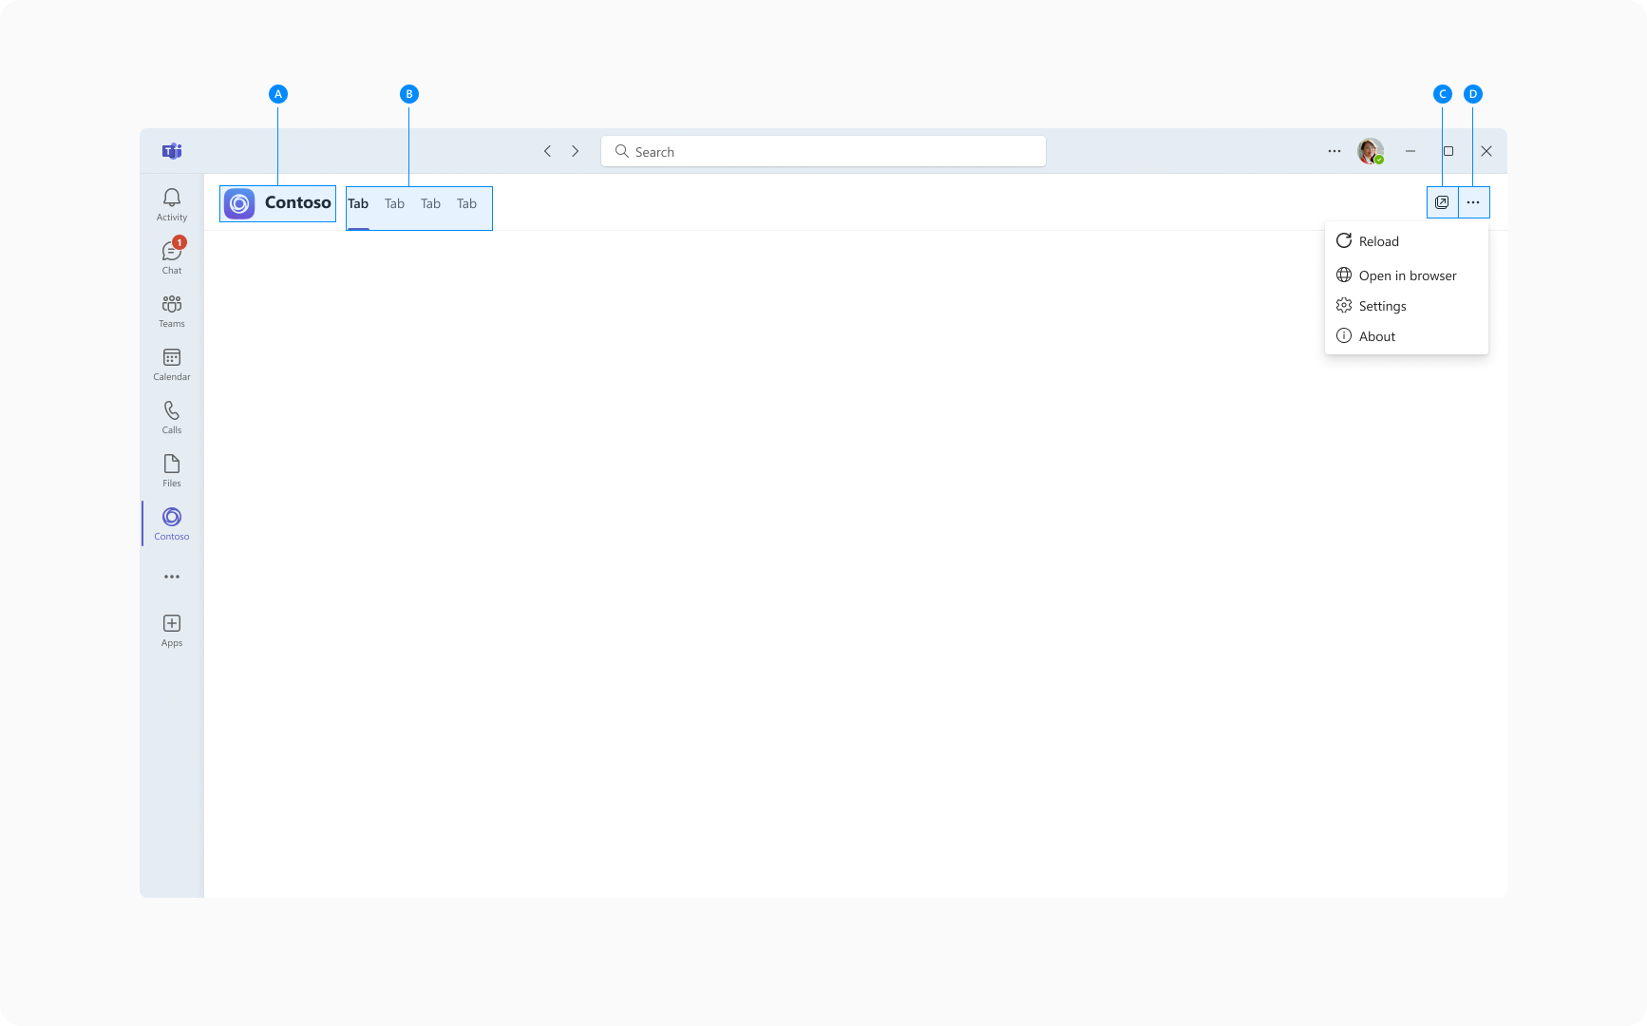Open the tab's more options menu
Viewport: 1647px width, 1026px height.
[x=1473, y=202]
